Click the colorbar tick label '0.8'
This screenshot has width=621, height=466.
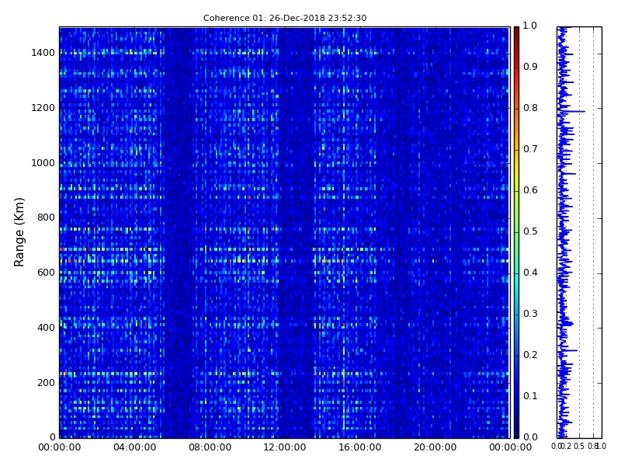click(x=530, y=108)
